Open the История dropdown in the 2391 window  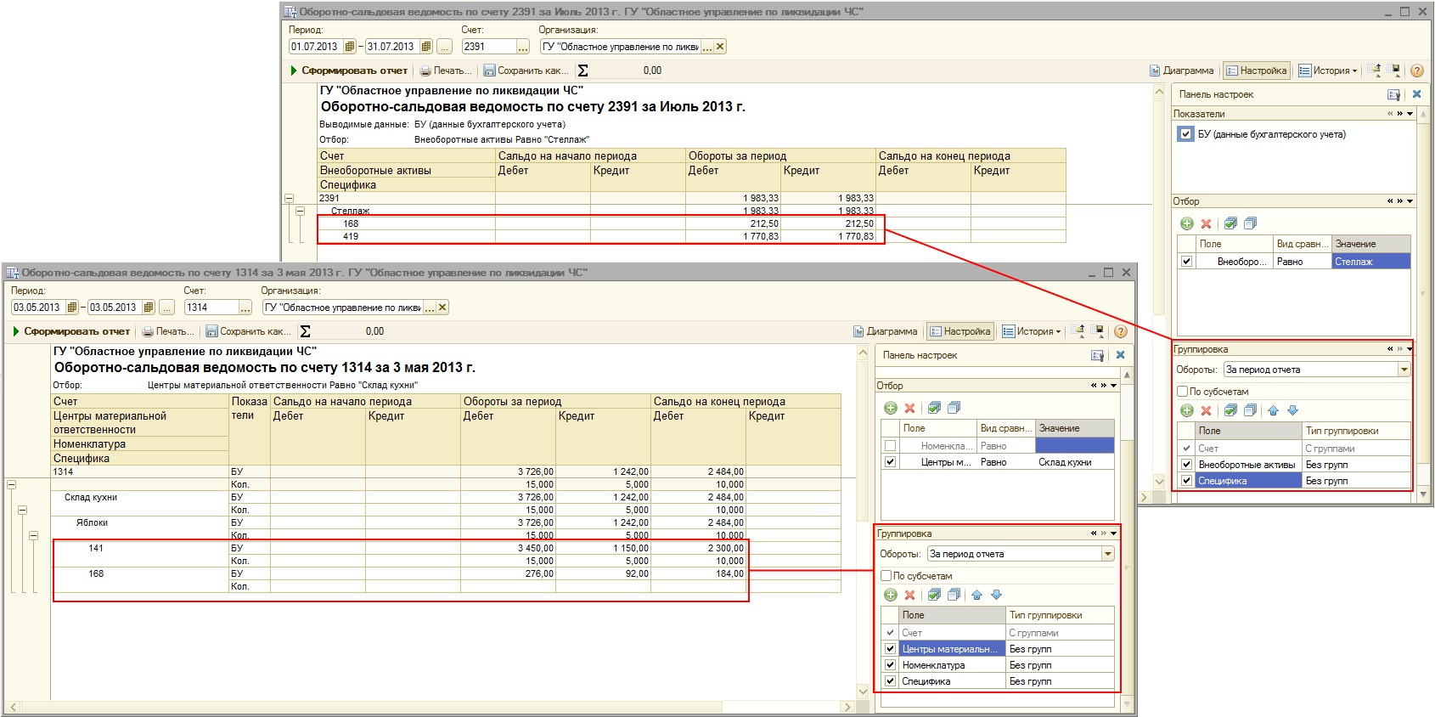pyautogui.click(x=1333, y=71)
